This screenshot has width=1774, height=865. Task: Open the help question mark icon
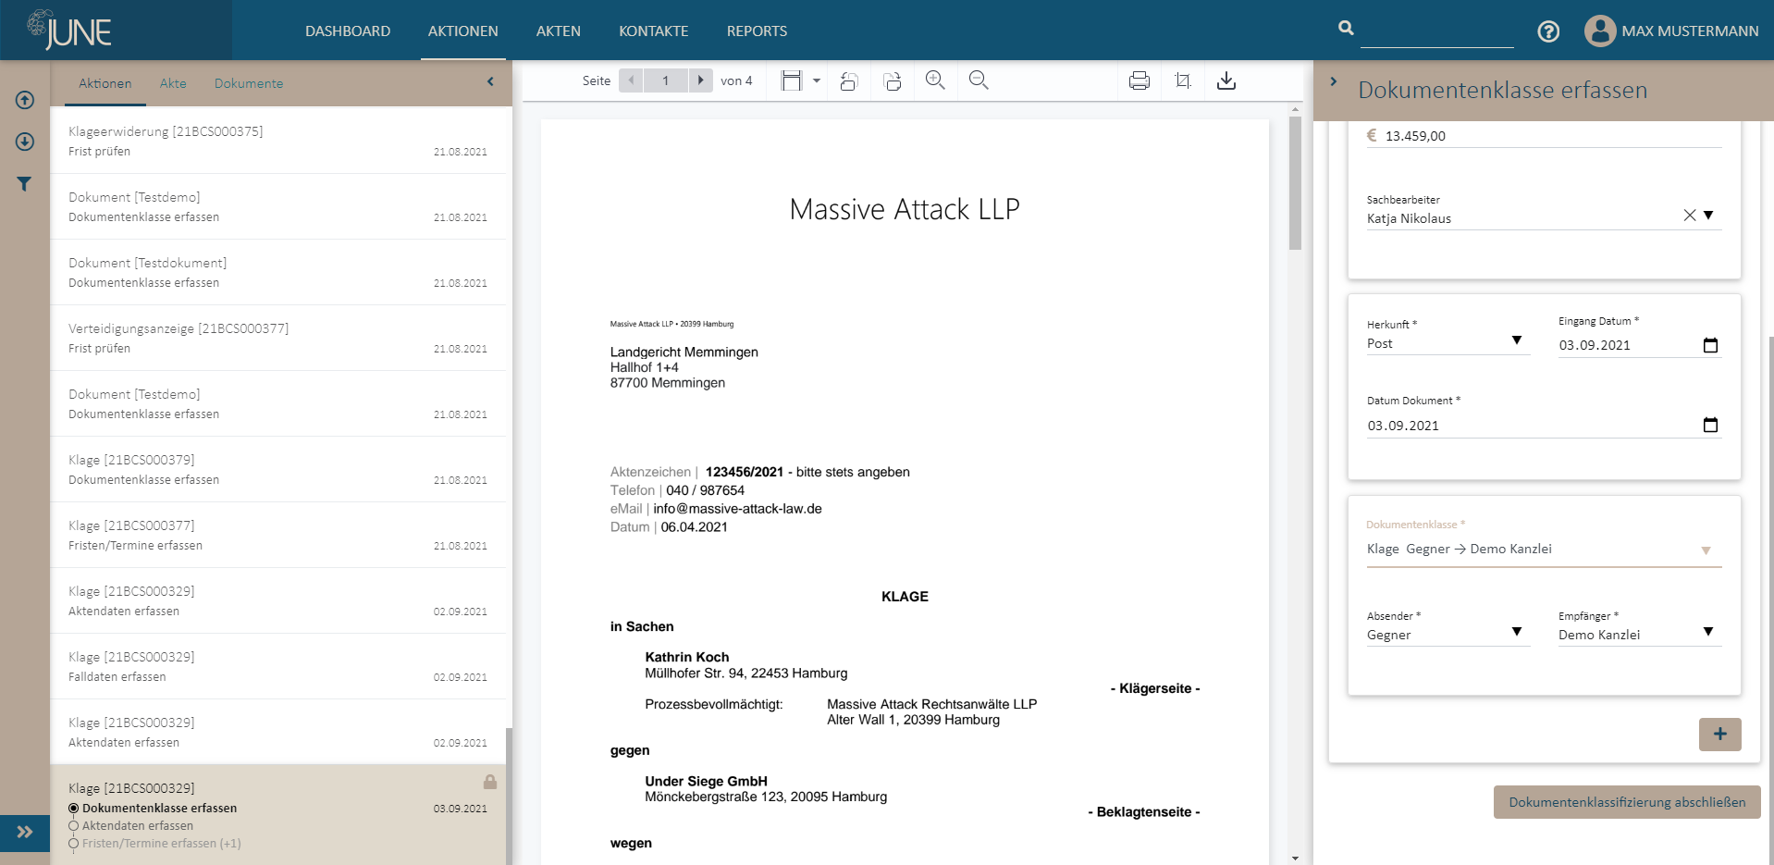tap(1548, 31)
